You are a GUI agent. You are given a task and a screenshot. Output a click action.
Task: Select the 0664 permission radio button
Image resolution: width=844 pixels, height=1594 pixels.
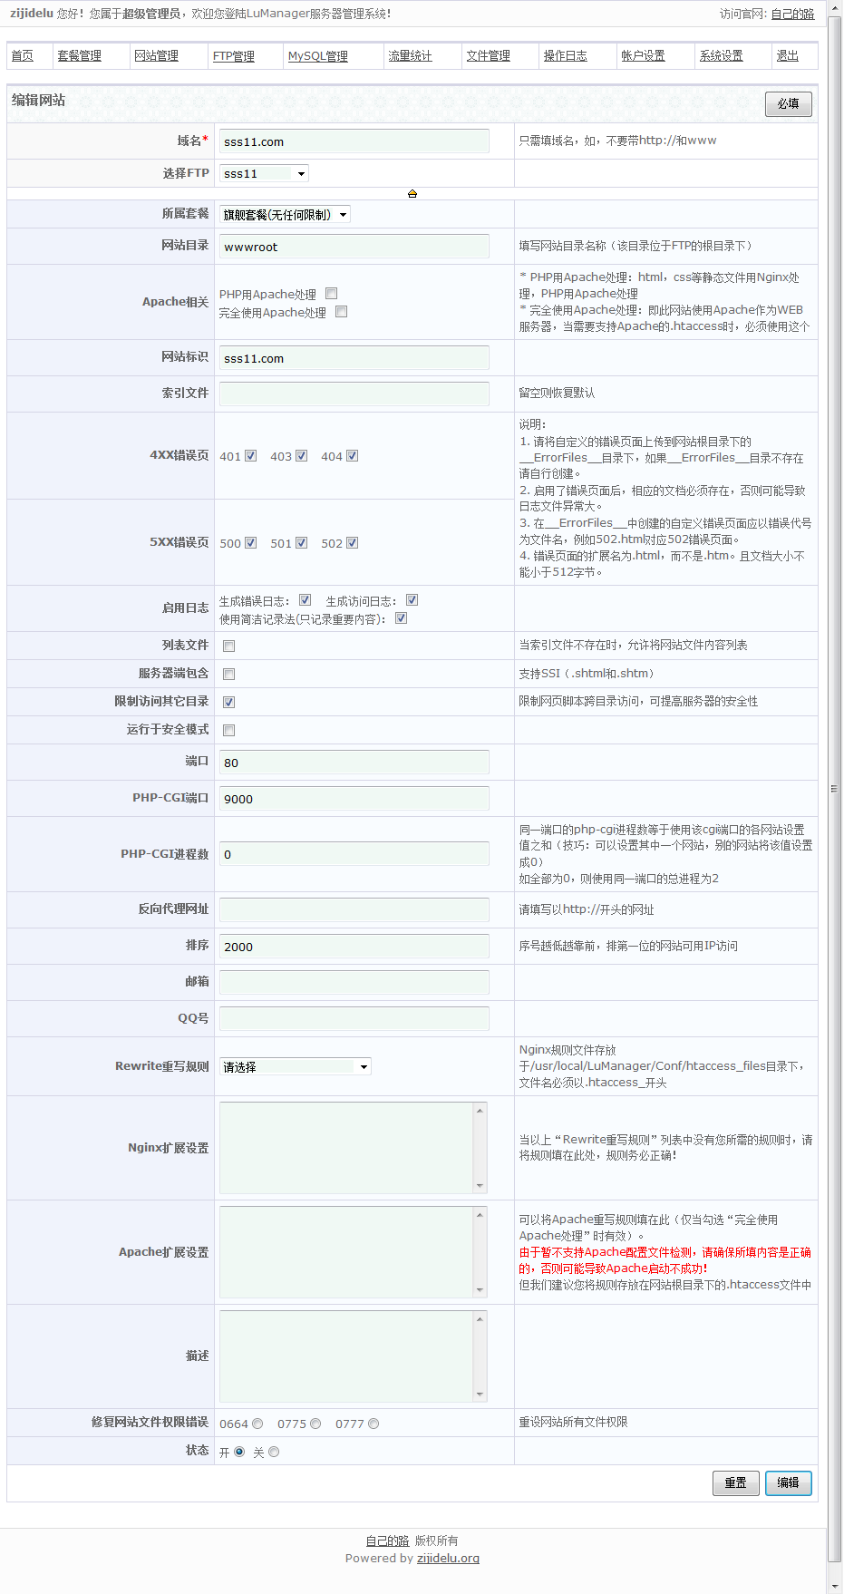pyautogui.click(x=258, y=1424)
